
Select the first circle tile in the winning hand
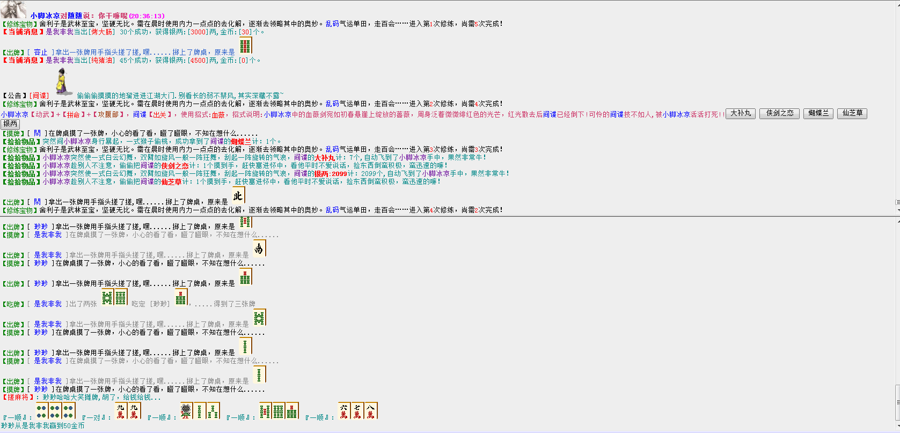point(42,411)
